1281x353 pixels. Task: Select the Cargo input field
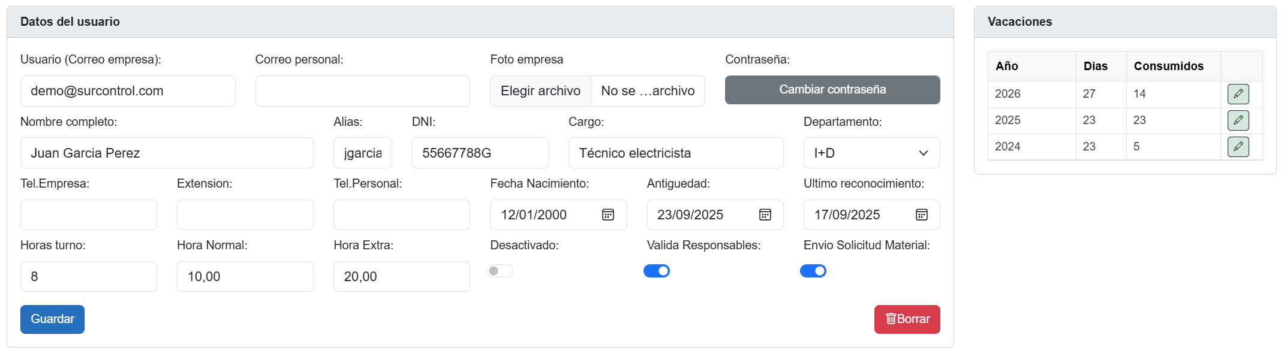676,153
